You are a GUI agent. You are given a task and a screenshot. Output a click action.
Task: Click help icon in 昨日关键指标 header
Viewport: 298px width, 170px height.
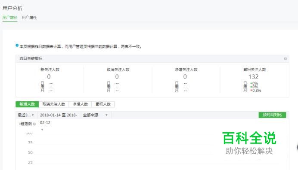285,58
